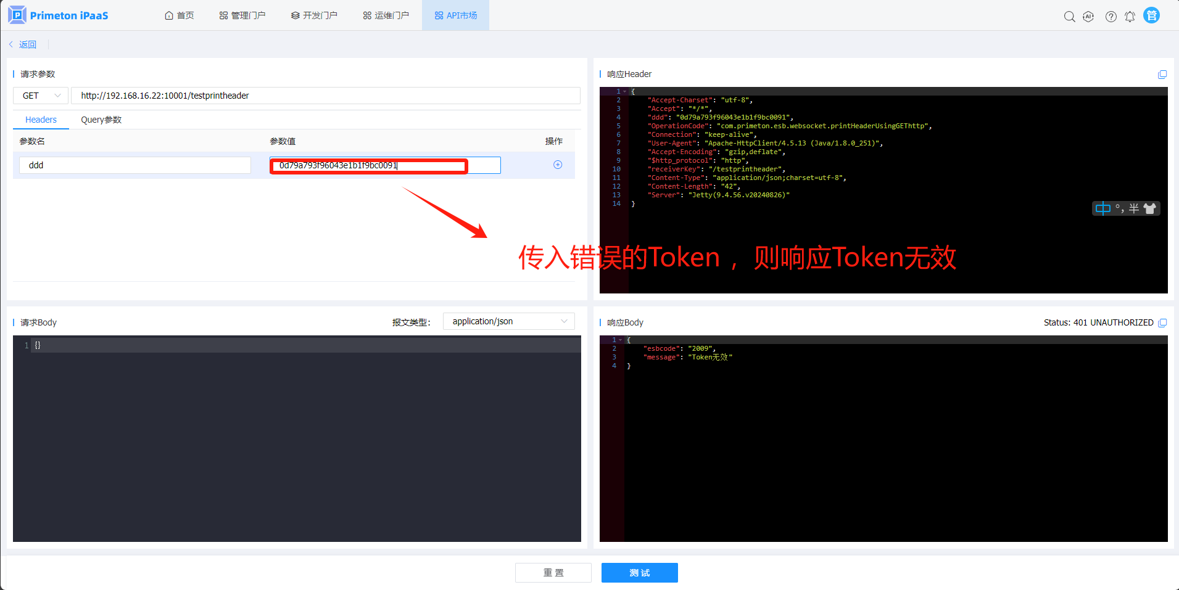The width and height of the screenshot is (1179, 590).
Task: Click the search magnifier icon in top bar
Action: pos(1069,17)
